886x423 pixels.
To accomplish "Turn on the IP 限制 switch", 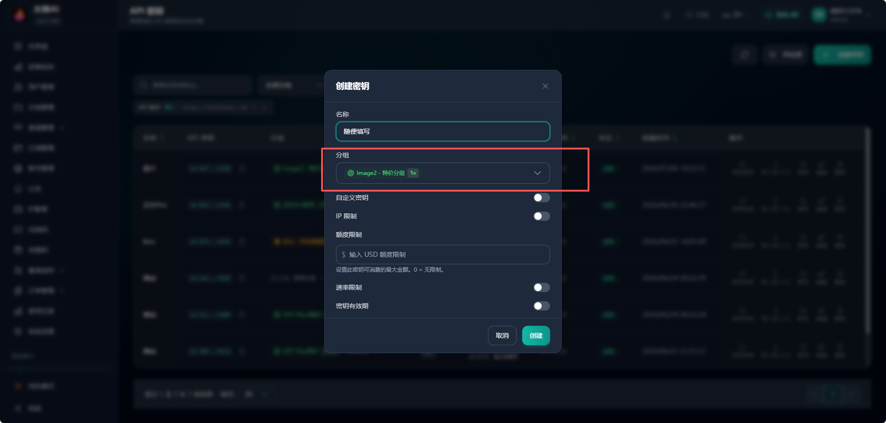I will coord(541,216).
